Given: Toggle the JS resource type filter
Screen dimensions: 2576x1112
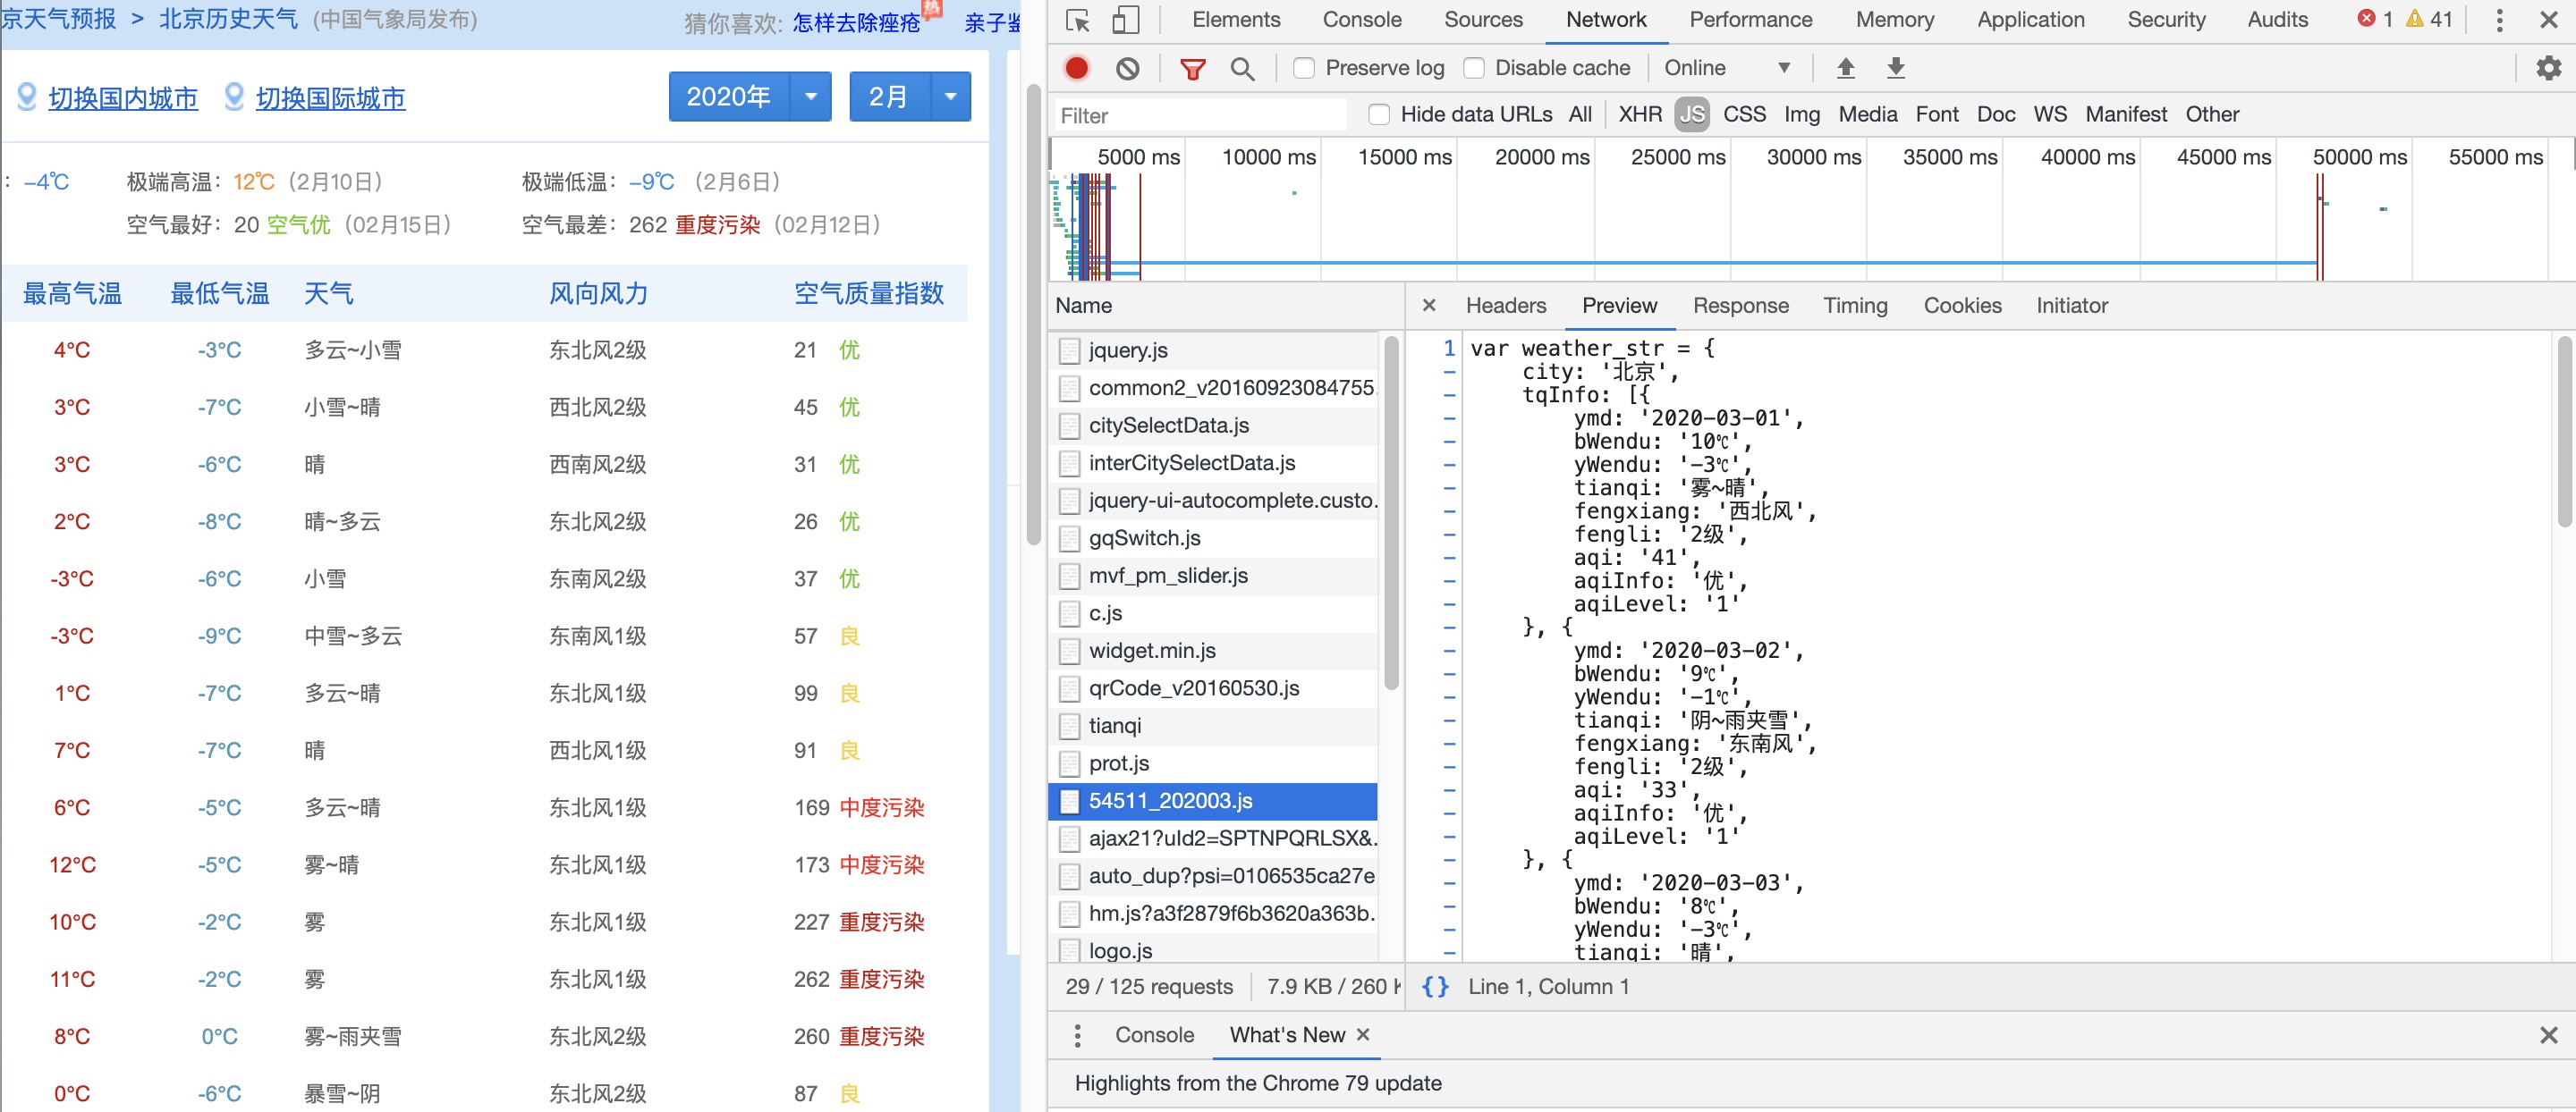Looking at the screenshot, I should tap(1692, 114).
